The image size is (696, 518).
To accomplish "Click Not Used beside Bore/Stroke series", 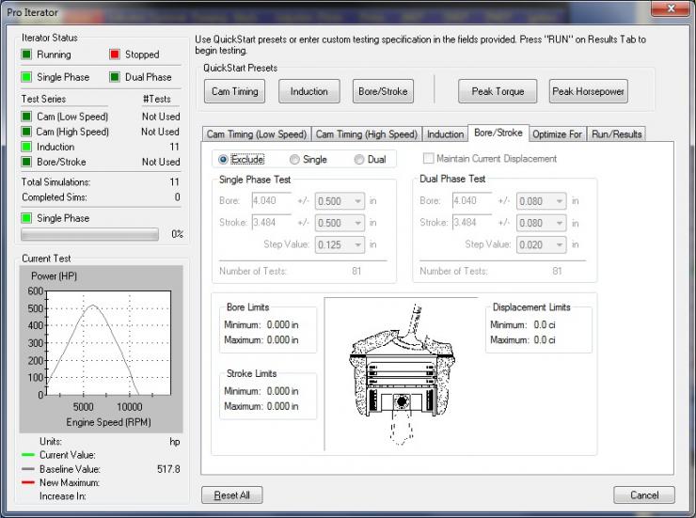I will (x=161, y=162).
